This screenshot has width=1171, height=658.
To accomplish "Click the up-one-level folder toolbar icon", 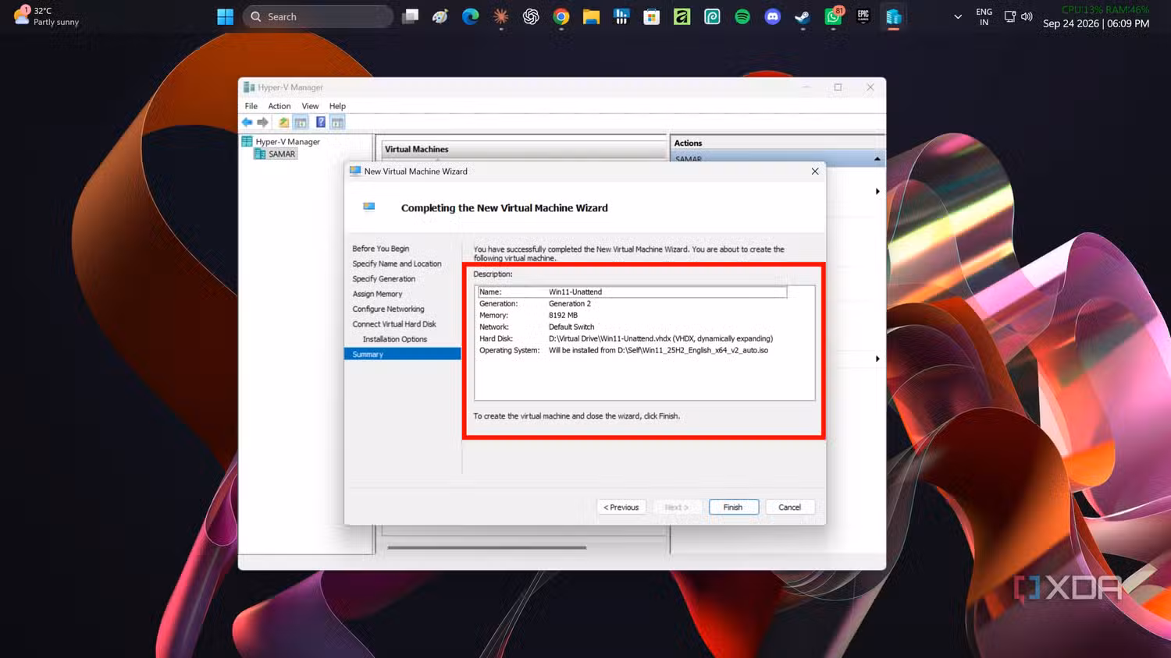I will click(x=283, y=122).
